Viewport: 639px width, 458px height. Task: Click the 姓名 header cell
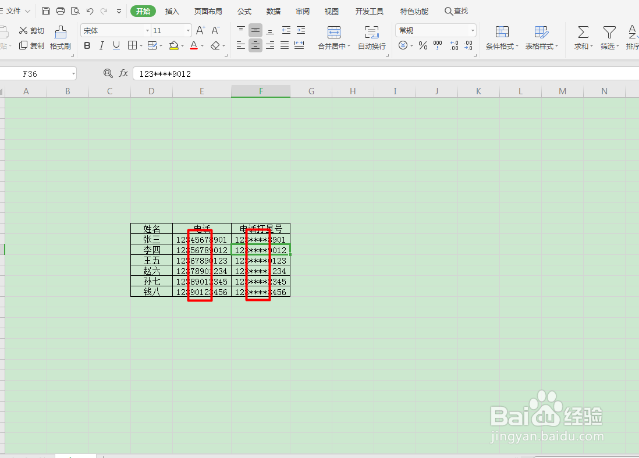coord(151,229)
